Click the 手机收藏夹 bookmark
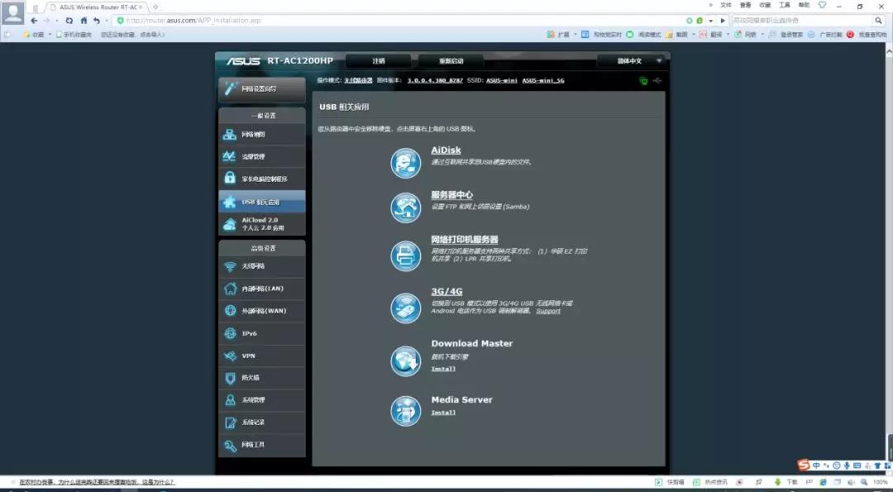This screenshot has width=893, height=492. coord(74,35)
